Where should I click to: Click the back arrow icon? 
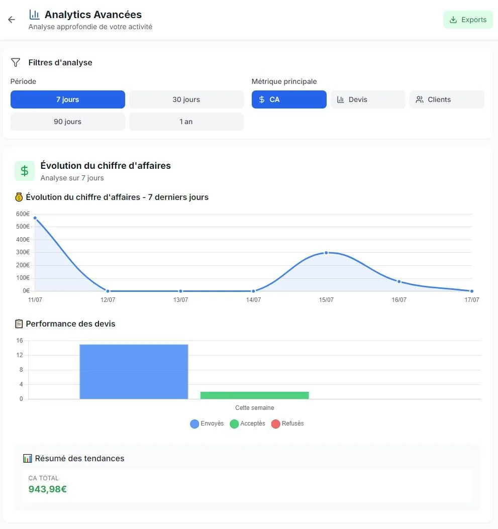[x=12, y=20]
